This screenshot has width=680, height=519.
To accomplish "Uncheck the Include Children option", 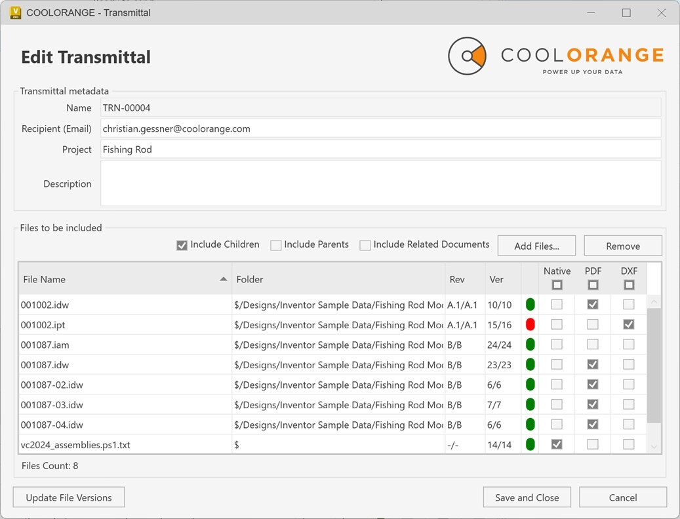I will [x=182, y=244].
